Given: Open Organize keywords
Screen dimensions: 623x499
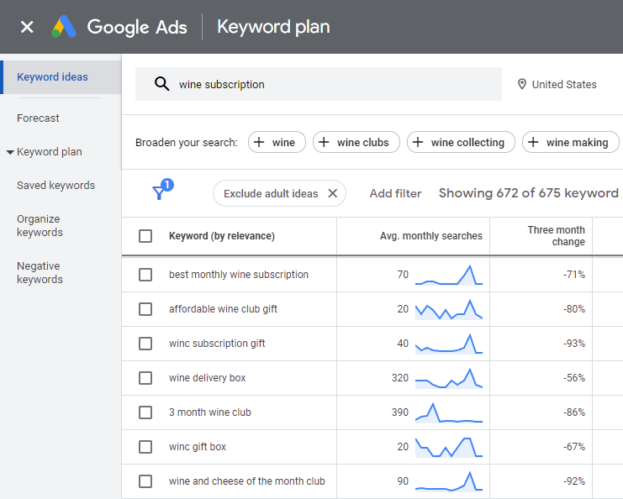Looking at the screenshot, I should tap(40, 225).
